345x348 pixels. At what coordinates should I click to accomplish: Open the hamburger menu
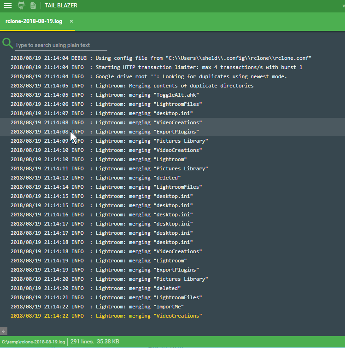[x=8, y=6]
